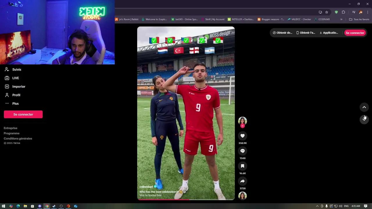Open the comments on the video
This screenshot has width=372, height=209.
click(242, 151)
